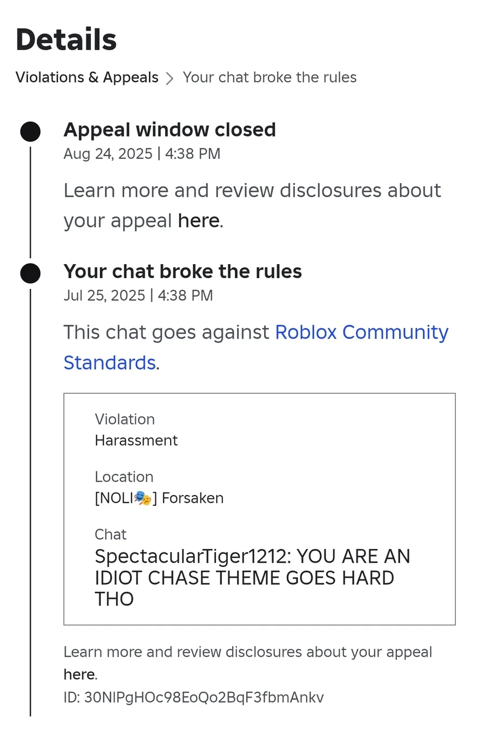Viewport: 486px width, 729px height.
Task: Click the Aug 24, 2025 timestamp
Action: click(142, 154)
